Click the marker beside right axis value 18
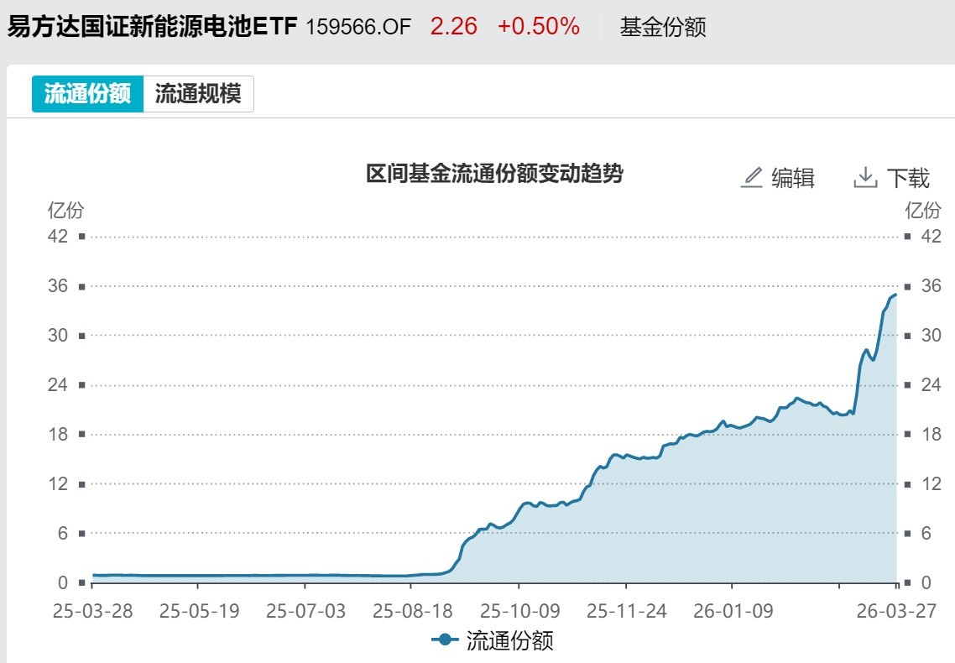955x663 pixels. click(x=908, y=434)
